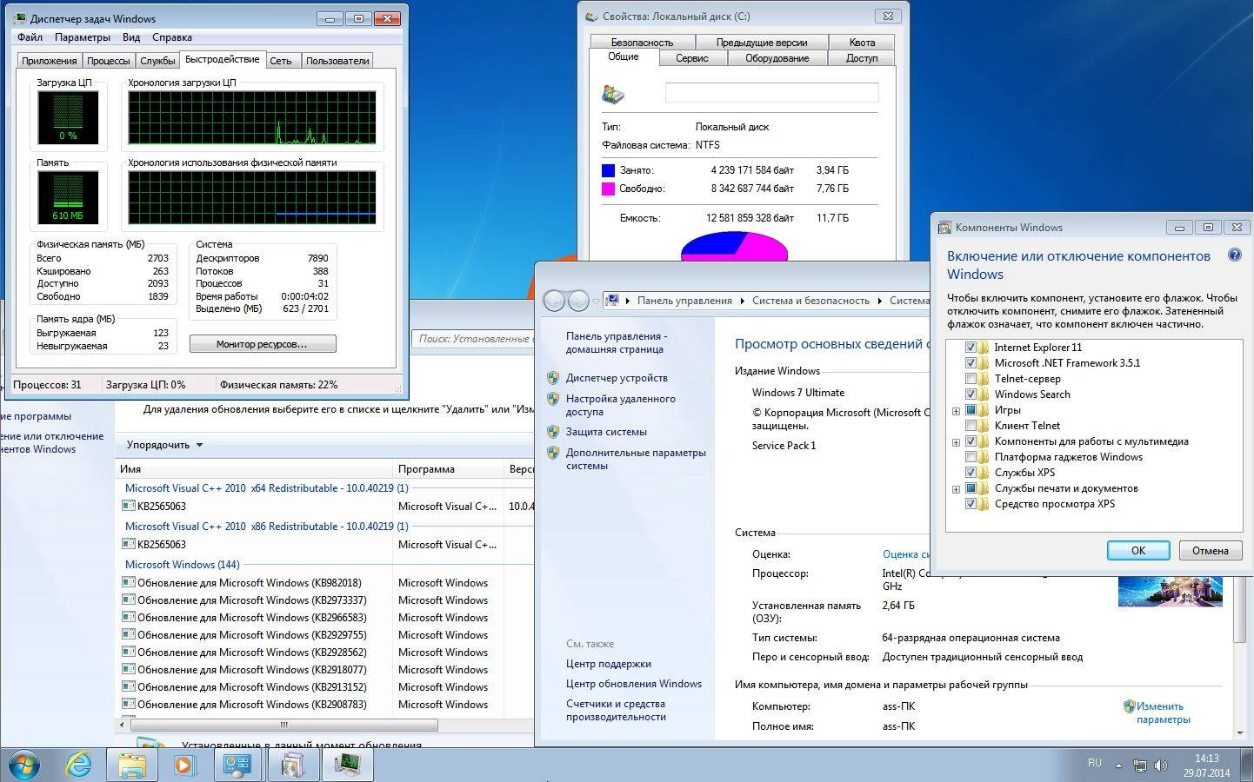Collapse the Microsoft Windows (144) group

point(183,565)
